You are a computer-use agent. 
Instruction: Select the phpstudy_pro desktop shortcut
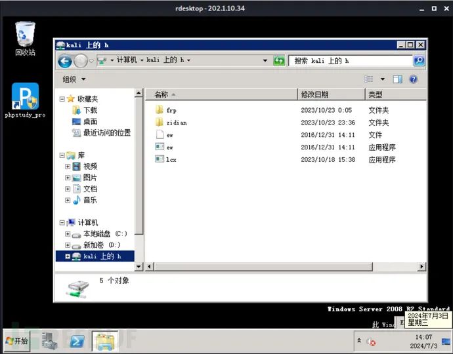point(25,100)
